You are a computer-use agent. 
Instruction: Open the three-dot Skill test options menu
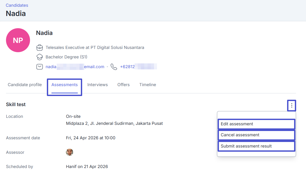(291, 106)
